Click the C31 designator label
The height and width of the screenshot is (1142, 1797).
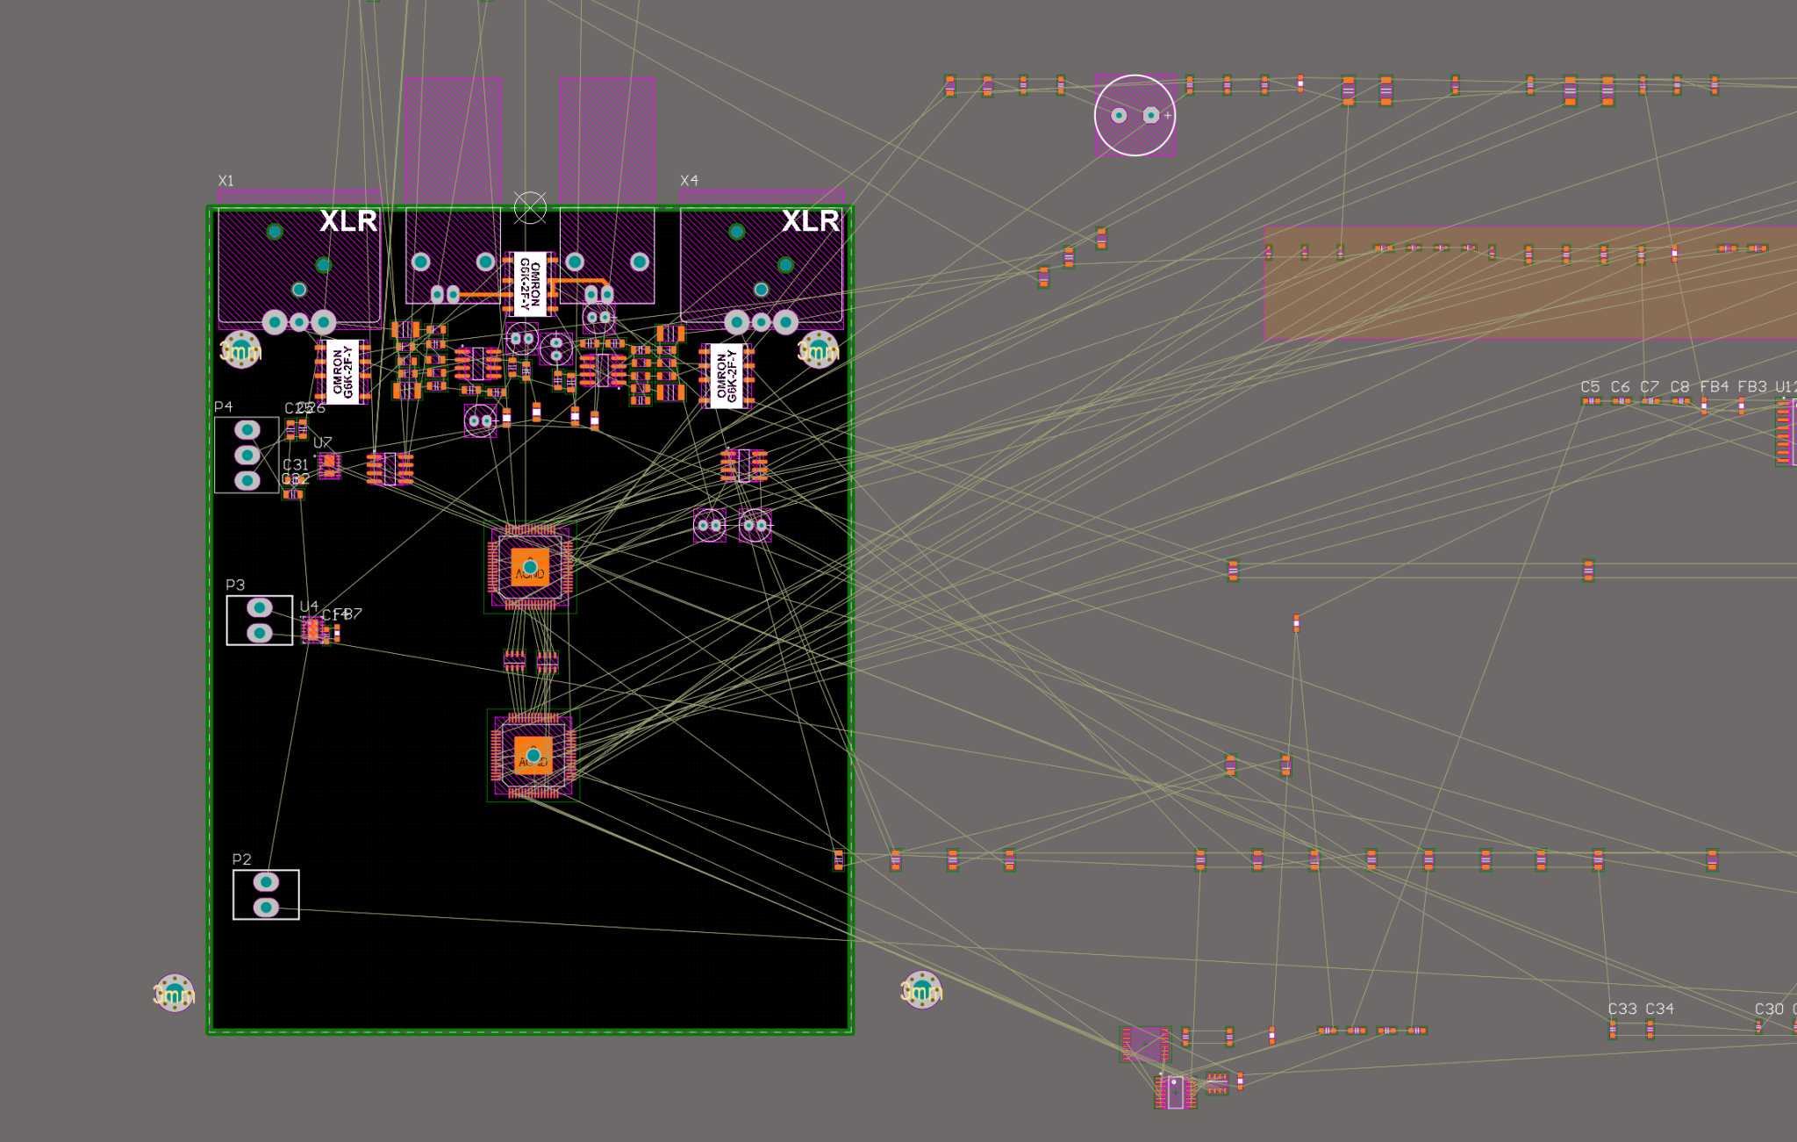tap(296, 464)
